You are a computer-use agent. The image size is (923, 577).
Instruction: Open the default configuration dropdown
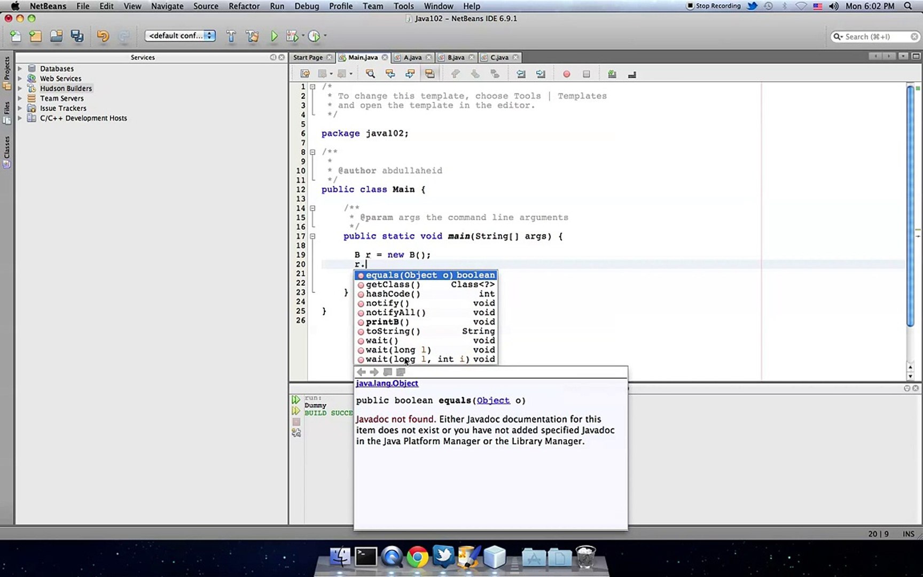(180, 35)
